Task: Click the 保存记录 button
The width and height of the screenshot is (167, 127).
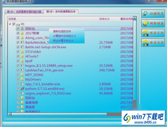Action: 153,43
